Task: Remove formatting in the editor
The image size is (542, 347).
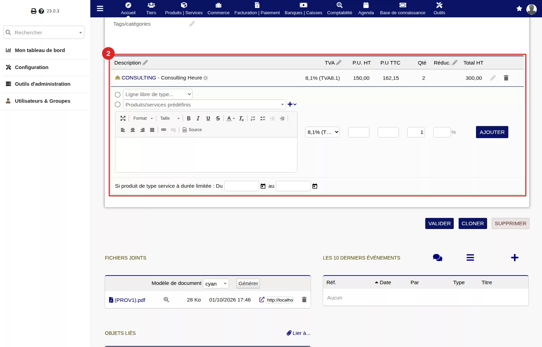Action: [x=241, y=118]
